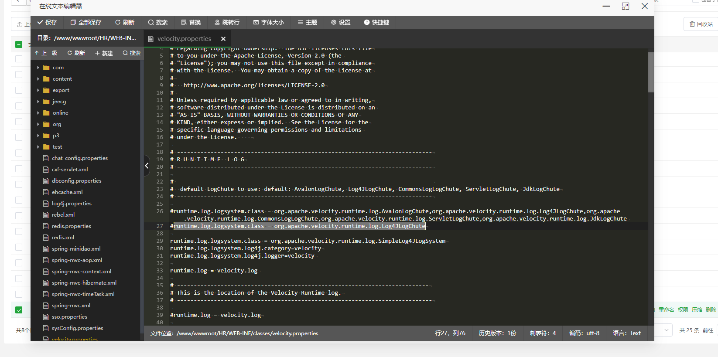Refresh the file using 刷新 toolbar button
718x357 pixels.
(125, 22)
